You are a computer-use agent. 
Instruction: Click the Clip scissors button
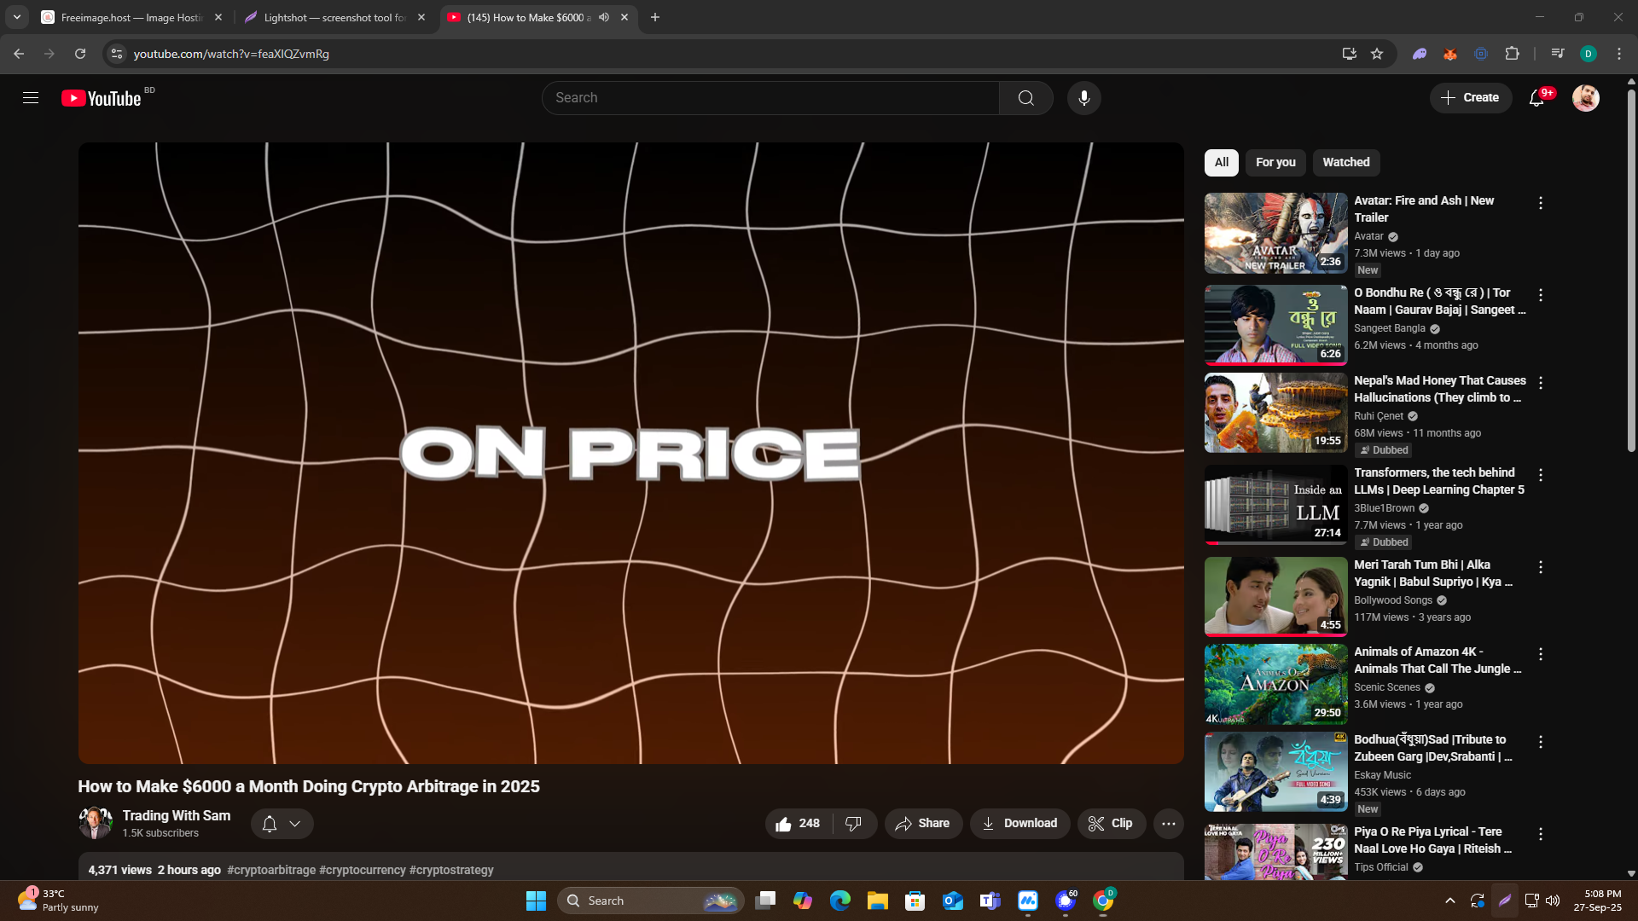(1111, 823)
